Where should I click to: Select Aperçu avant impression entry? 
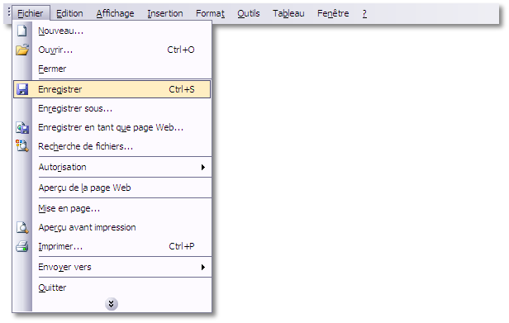pos(112,227)
